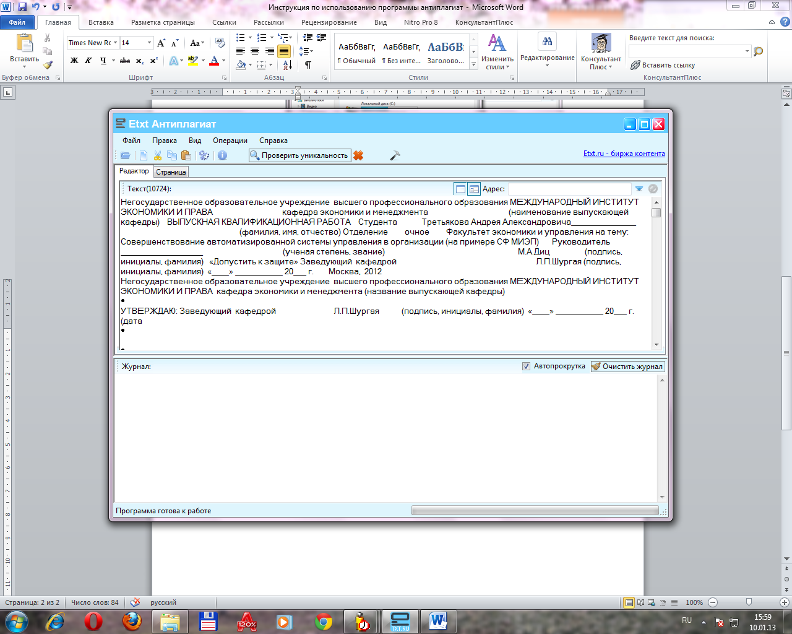The image size is (792, 634).
Task: Switch to split view button near Адрес
Action: click(474, 189)
